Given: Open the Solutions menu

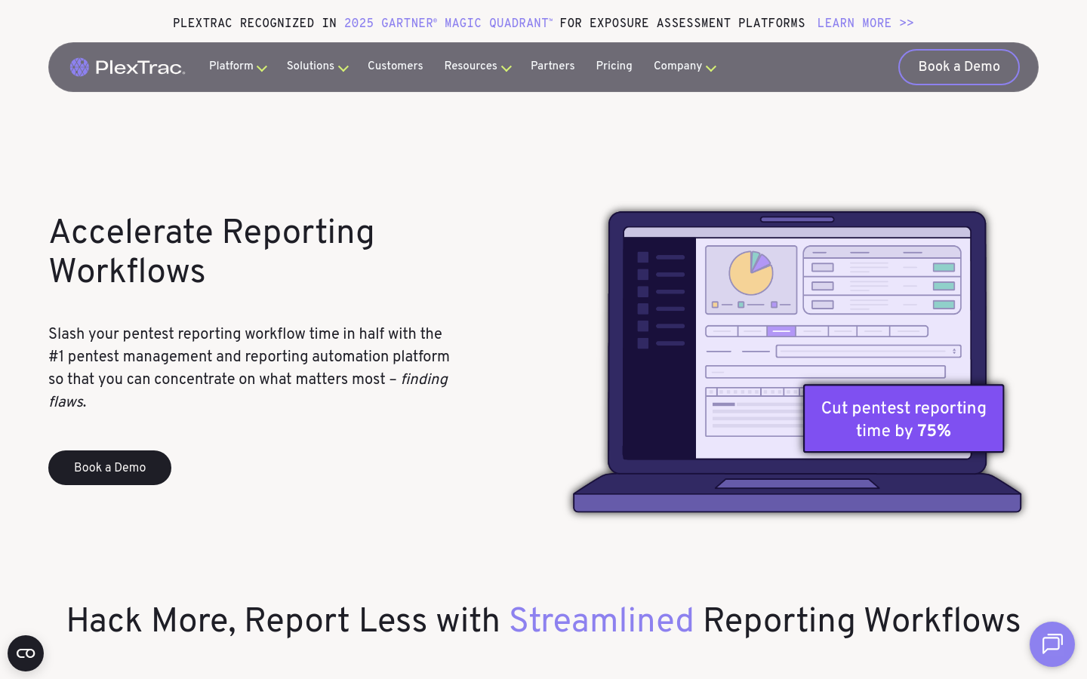Looking at the screenshot, I should click(x=310, y=66).
